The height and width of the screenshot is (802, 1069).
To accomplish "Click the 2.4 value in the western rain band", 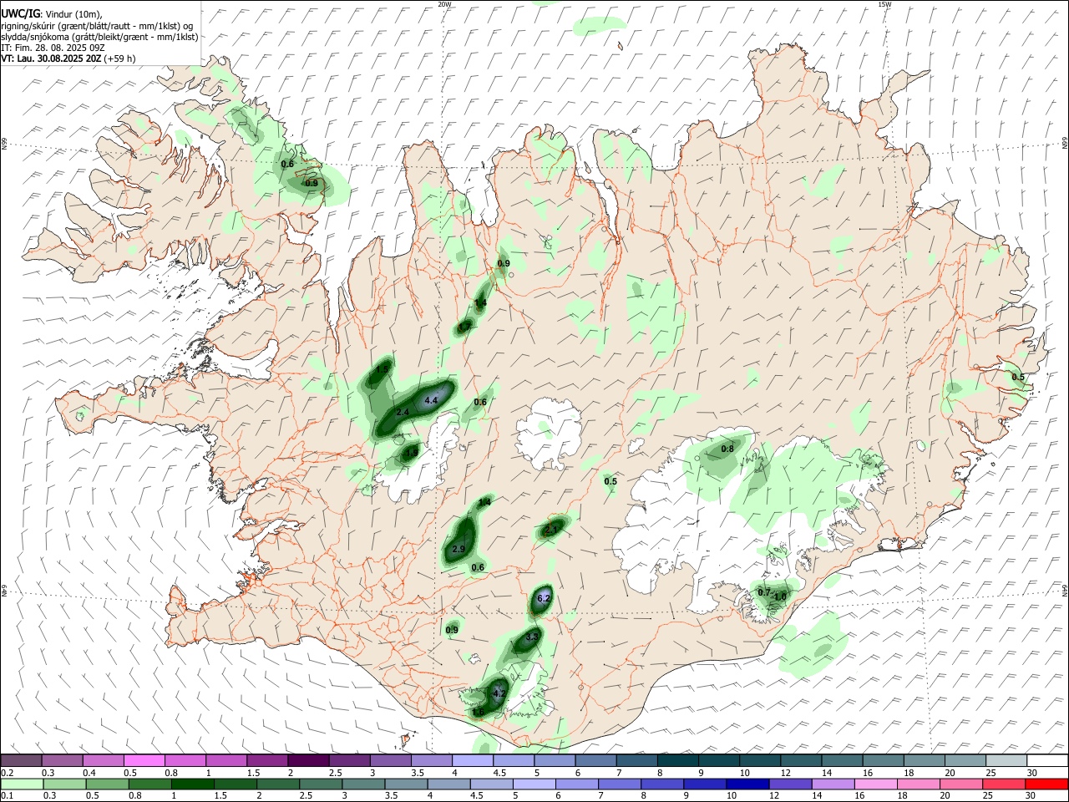I will click(403, 413).
